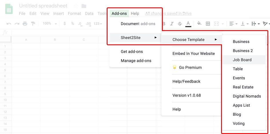The height and width of the screenshot is (134, 270).
Task: Select column B header
Action: pos(55,40)
